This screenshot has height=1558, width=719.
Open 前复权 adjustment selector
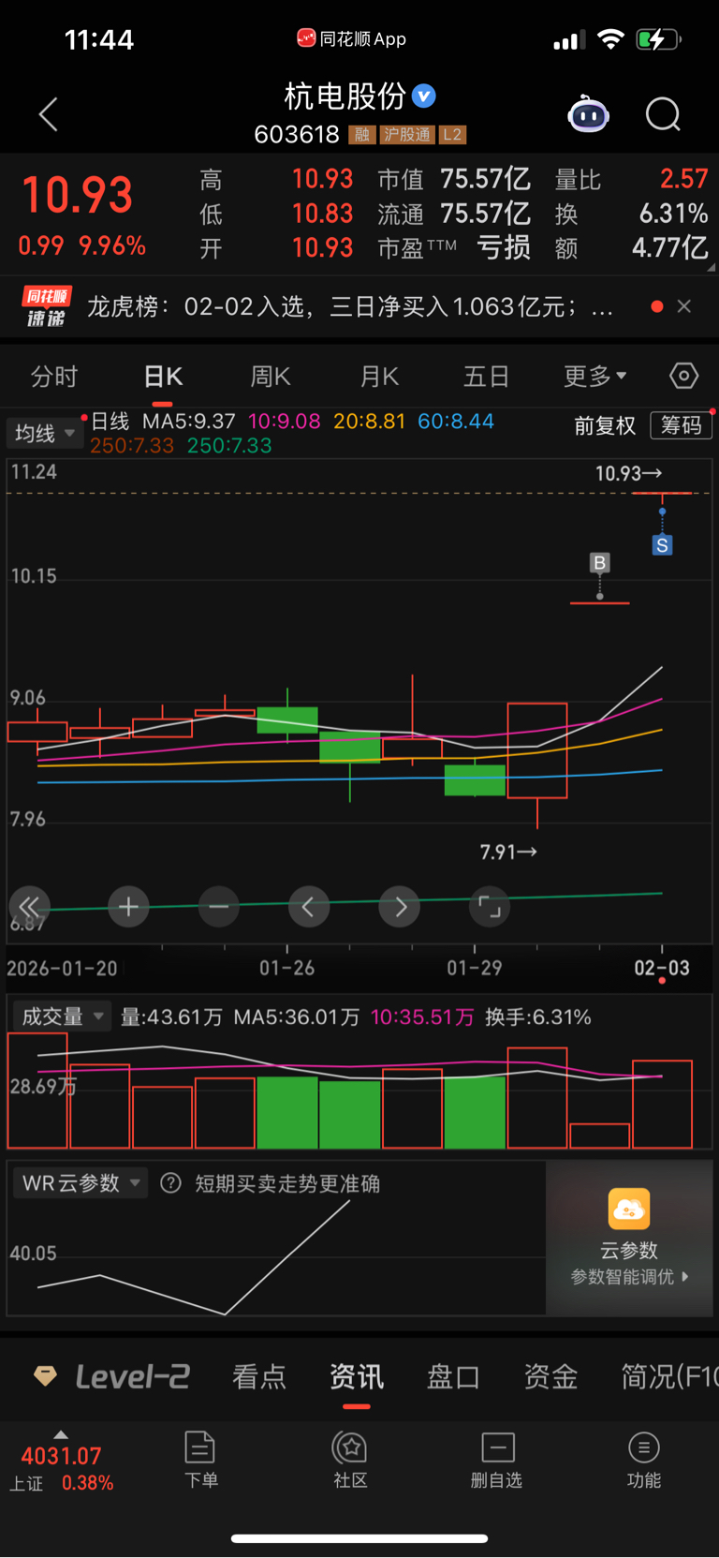(x=605, y=425)
